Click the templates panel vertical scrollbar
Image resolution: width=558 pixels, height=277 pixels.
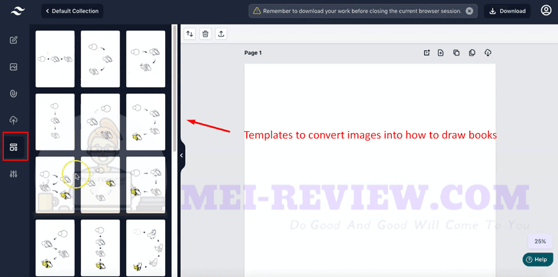click(174, 89)
